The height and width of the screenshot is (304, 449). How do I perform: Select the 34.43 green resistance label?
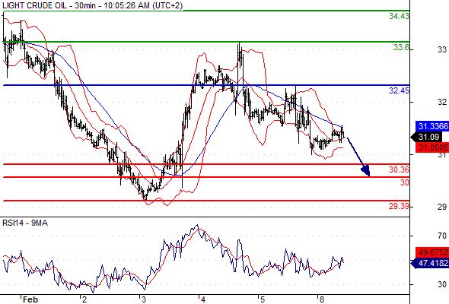(x=399, y=16)
